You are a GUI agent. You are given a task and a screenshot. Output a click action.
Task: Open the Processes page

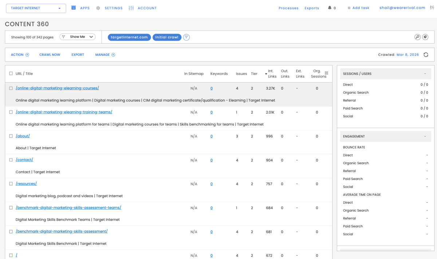288,8
